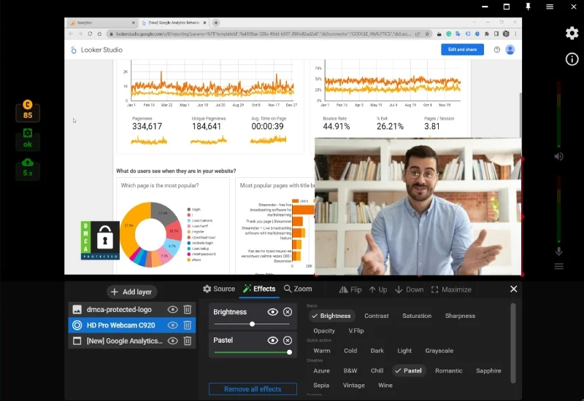Click the Maximize layer button

[x=451, y=289]
